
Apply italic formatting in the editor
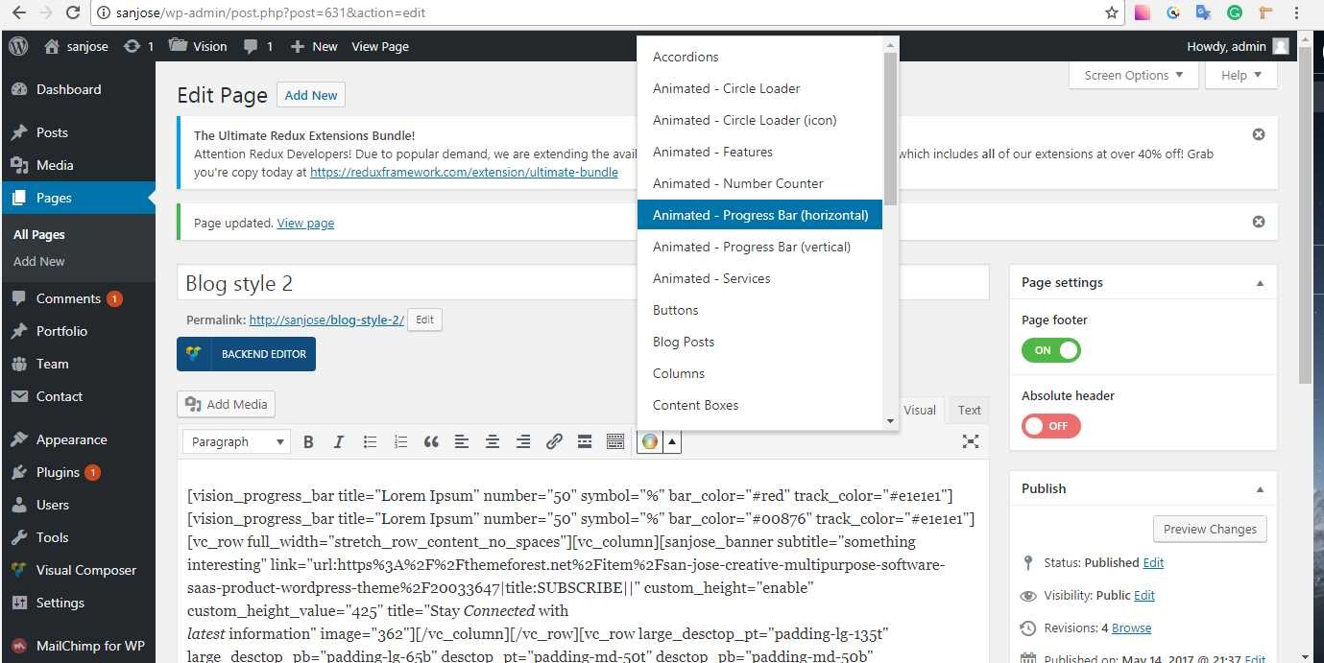tap(339, 441)
